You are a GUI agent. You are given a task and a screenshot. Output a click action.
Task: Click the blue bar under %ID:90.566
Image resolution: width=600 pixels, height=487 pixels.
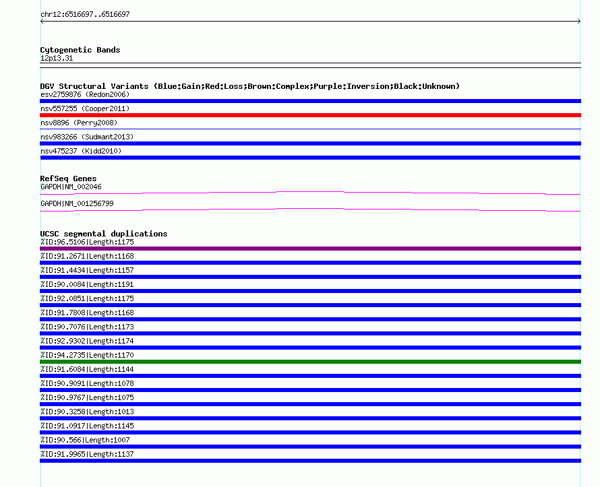click(310, 447)
